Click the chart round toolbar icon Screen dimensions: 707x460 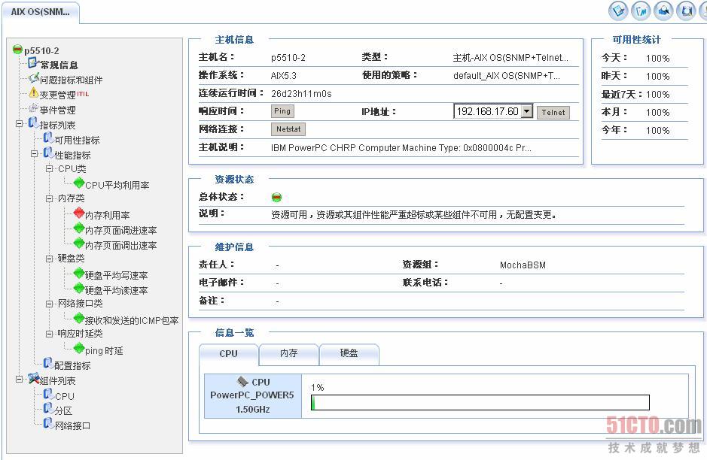point(641,11)
